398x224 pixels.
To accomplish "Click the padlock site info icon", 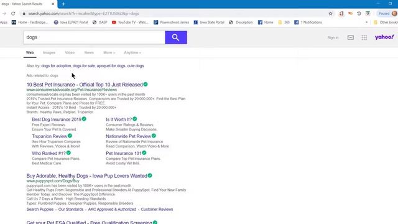I will coord(24,14).
